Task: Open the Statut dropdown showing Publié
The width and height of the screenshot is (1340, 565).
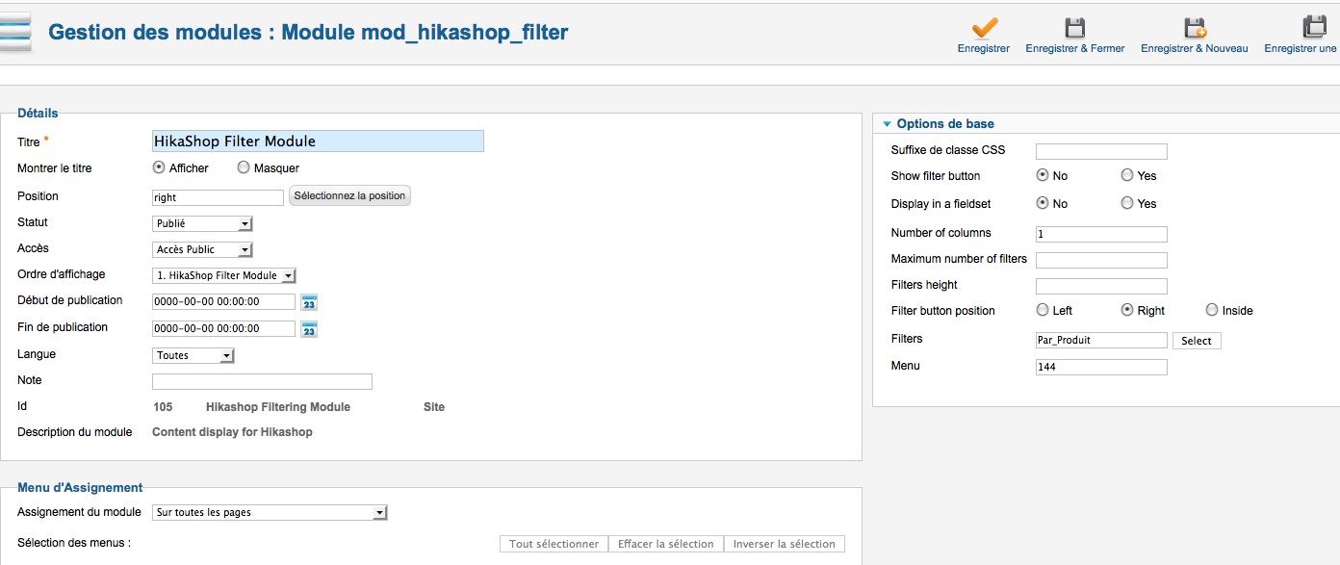Action: pos(202,223)
